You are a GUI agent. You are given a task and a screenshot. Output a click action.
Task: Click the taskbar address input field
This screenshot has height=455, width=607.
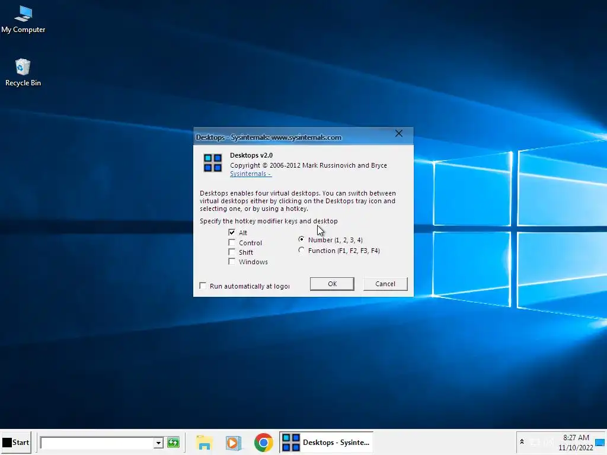(97, 443)
